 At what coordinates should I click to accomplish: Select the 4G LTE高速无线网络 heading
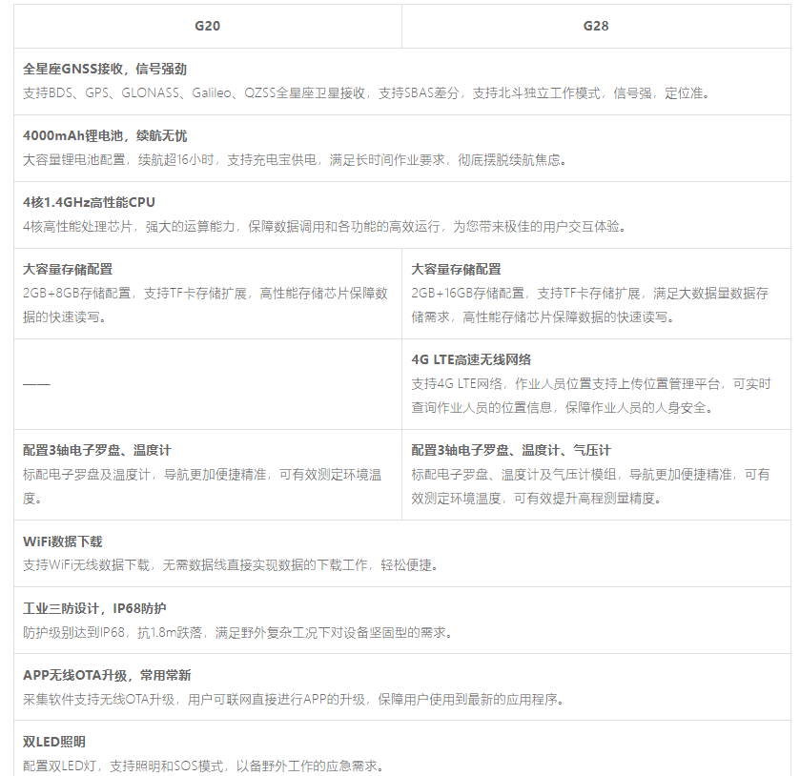pyautogui.click(x=471, y=359)
